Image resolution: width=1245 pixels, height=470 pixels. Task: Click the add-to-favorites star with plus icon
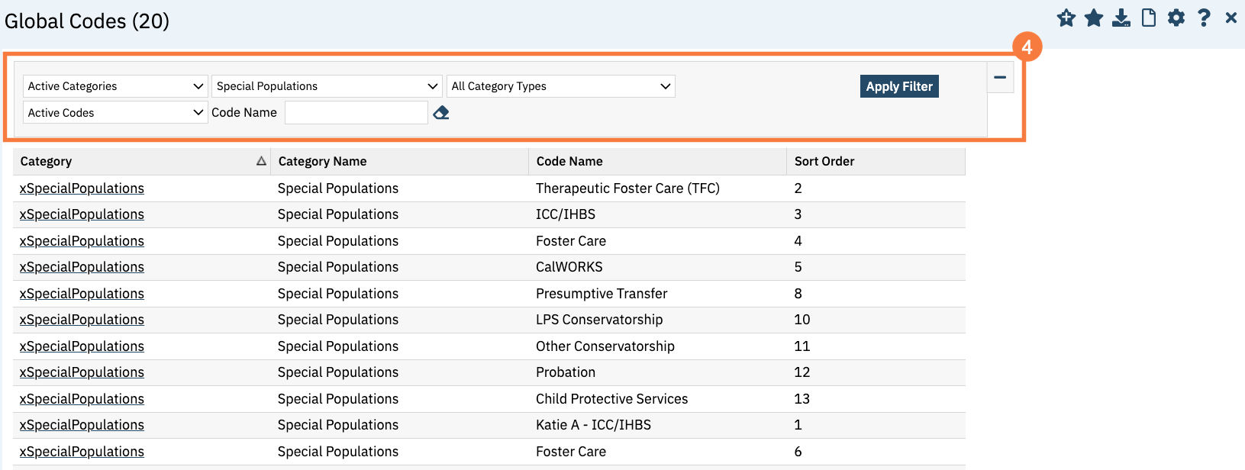tap(1066, 18)
